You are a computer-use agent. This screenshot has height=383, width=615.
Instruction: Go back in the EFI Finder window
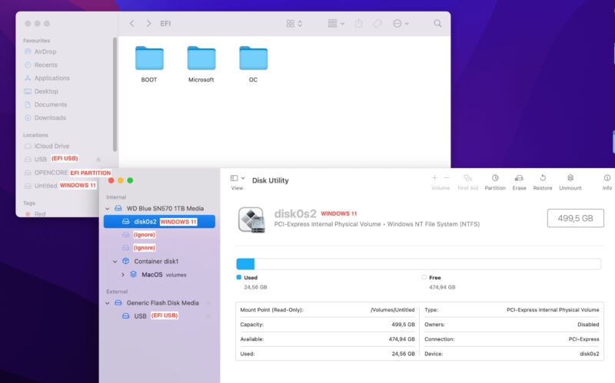[132, 24]
